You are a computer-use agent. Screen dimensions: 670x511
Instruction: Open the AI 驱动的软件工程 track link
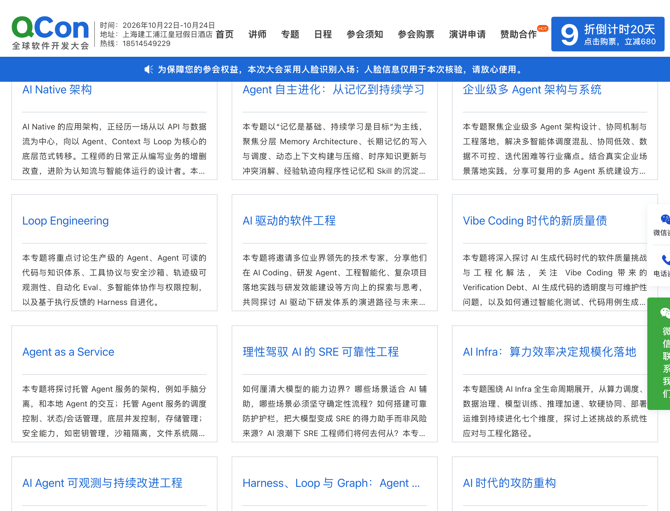[x=289, y=221]
